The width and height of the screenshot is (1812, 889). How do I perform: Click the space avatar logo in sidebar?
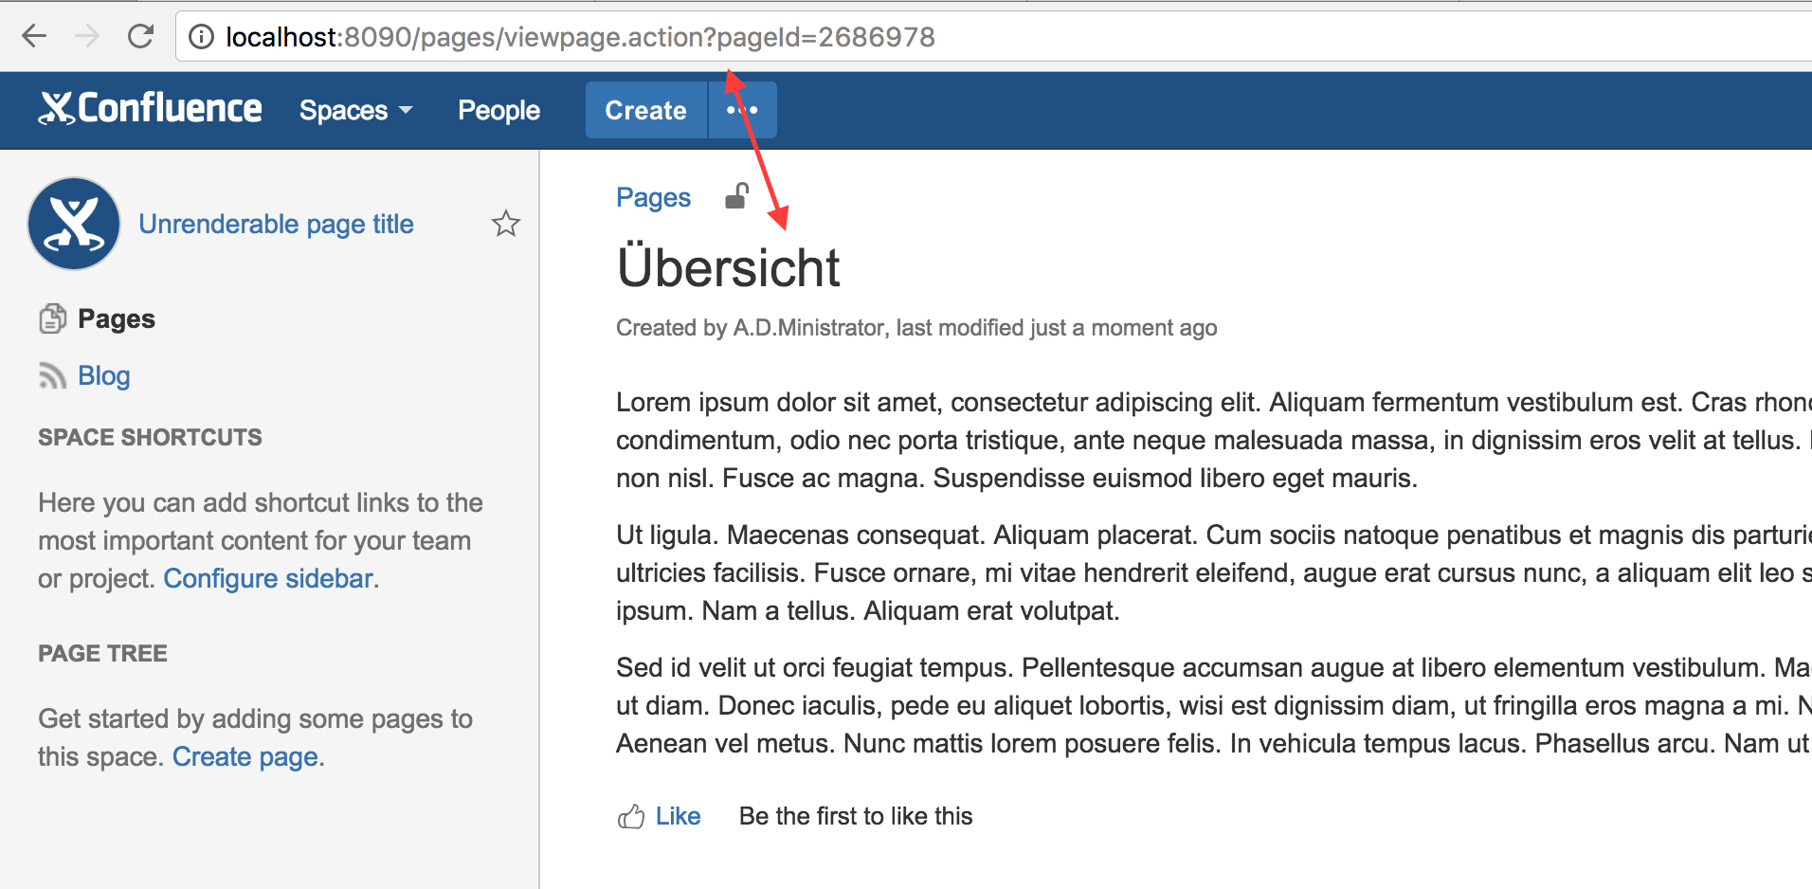click(x=74, y=224)
